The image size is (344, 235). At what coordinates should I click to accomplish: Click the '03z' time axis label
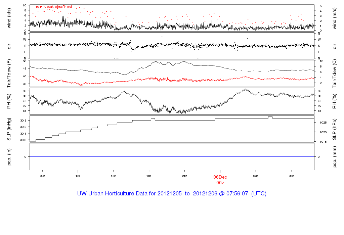[x=256, y=176]
